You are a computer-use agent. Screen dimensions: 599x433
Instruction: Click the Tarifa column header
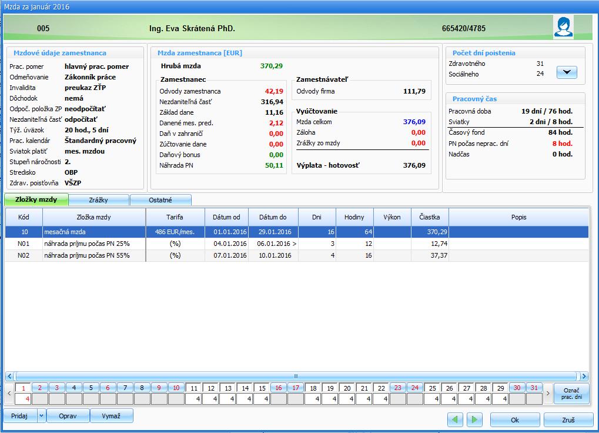[175, 217]
